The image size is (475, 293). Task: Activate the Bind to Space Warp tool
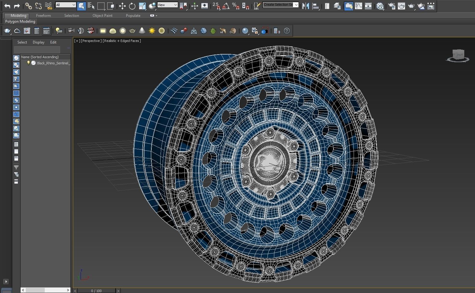point(48,6)
